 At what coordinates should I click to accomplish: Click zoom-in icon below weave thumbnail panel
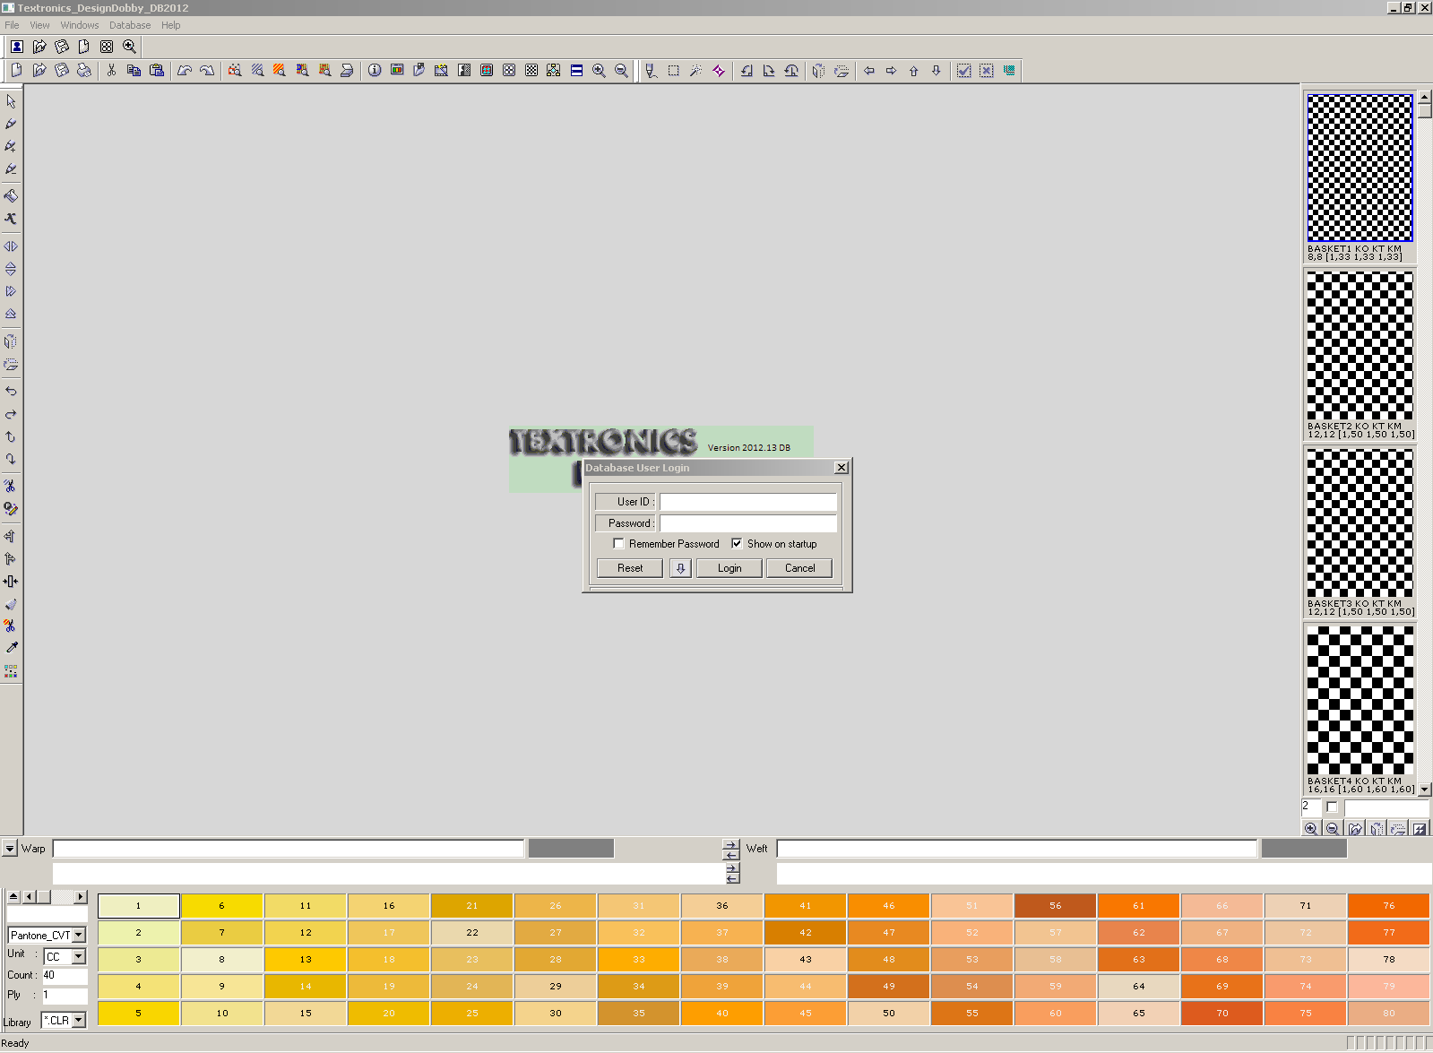(1311, 829)
